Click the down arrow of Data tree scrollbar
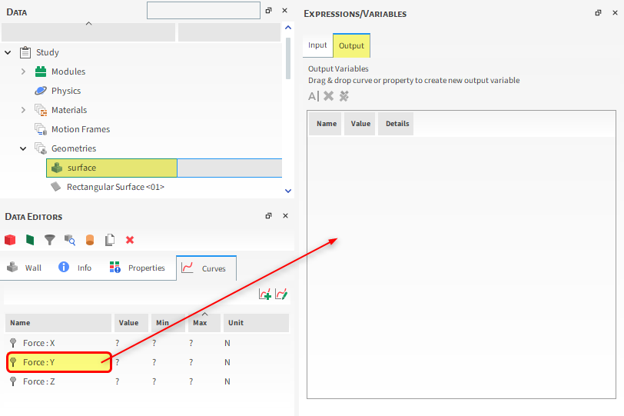The width and height of the screenshot is (624, 416). click(288, 191)
